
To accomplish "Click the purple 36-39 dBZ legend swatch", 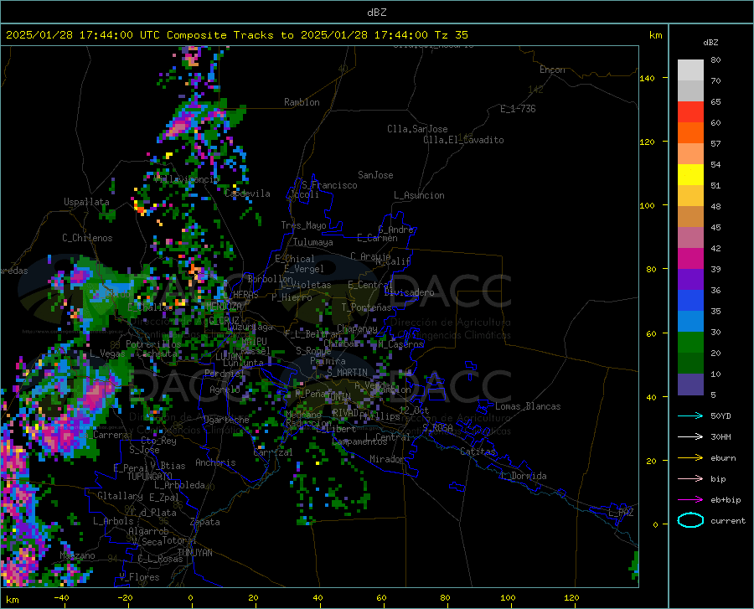I will pos(690,280).
